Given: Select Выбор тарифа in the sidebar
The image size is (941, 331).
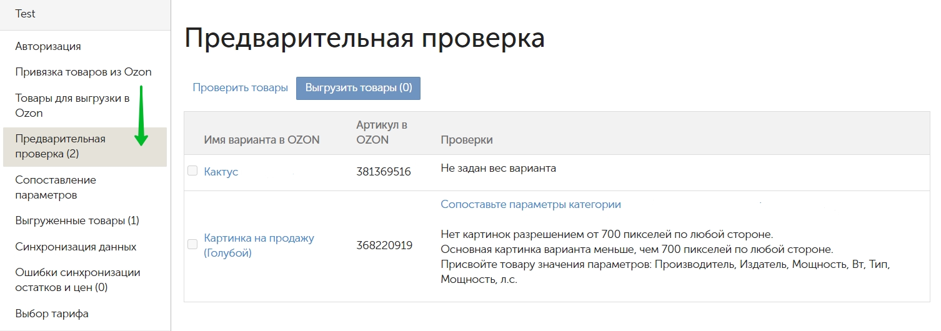Looking at the screenshot, I should coord(52,314).
